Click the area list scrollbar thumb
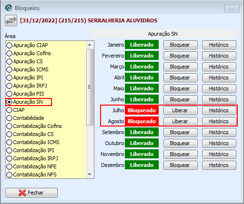This screenshot has height=204, width=244. [x=90, y=87]
